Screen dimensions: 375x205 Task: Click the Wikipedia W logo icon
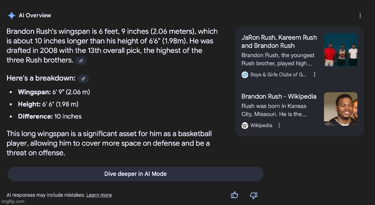point(245,125)
